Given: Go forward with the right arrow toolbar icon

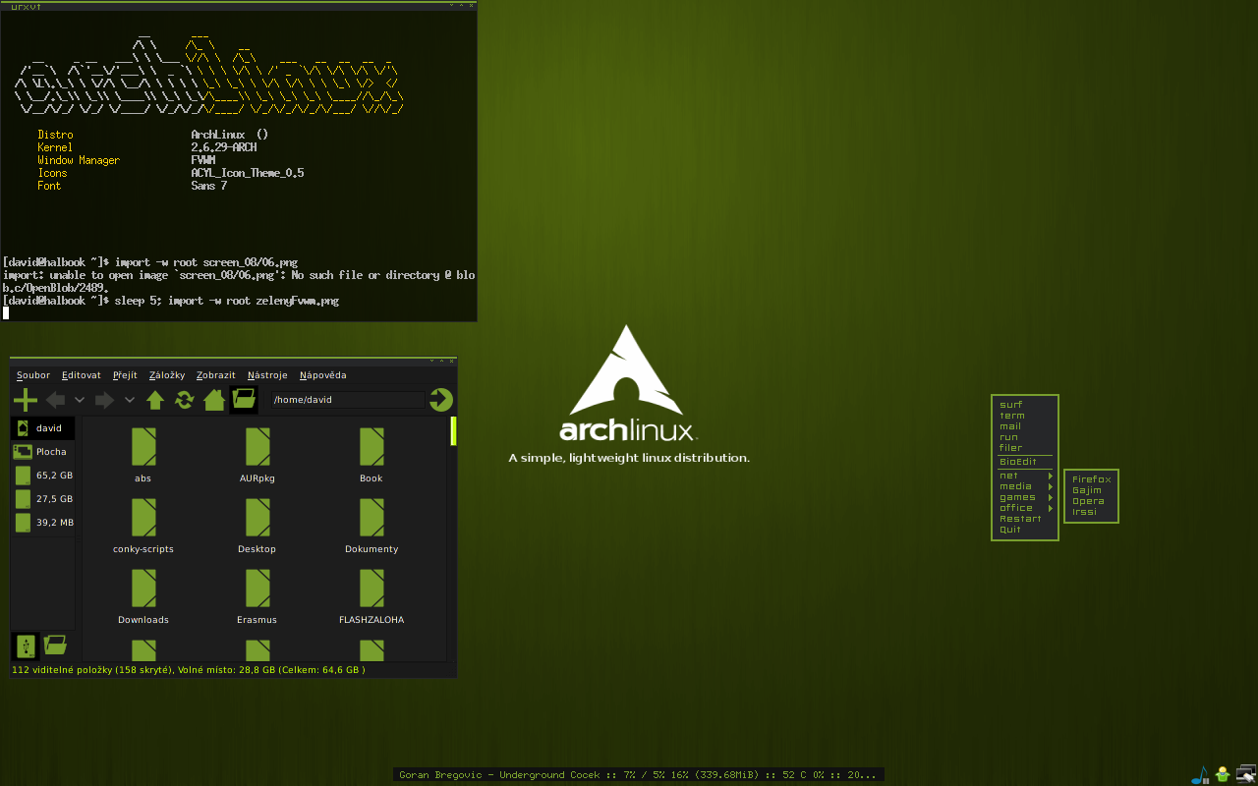Looking at the screenshot, I should (x=104, y=400).
